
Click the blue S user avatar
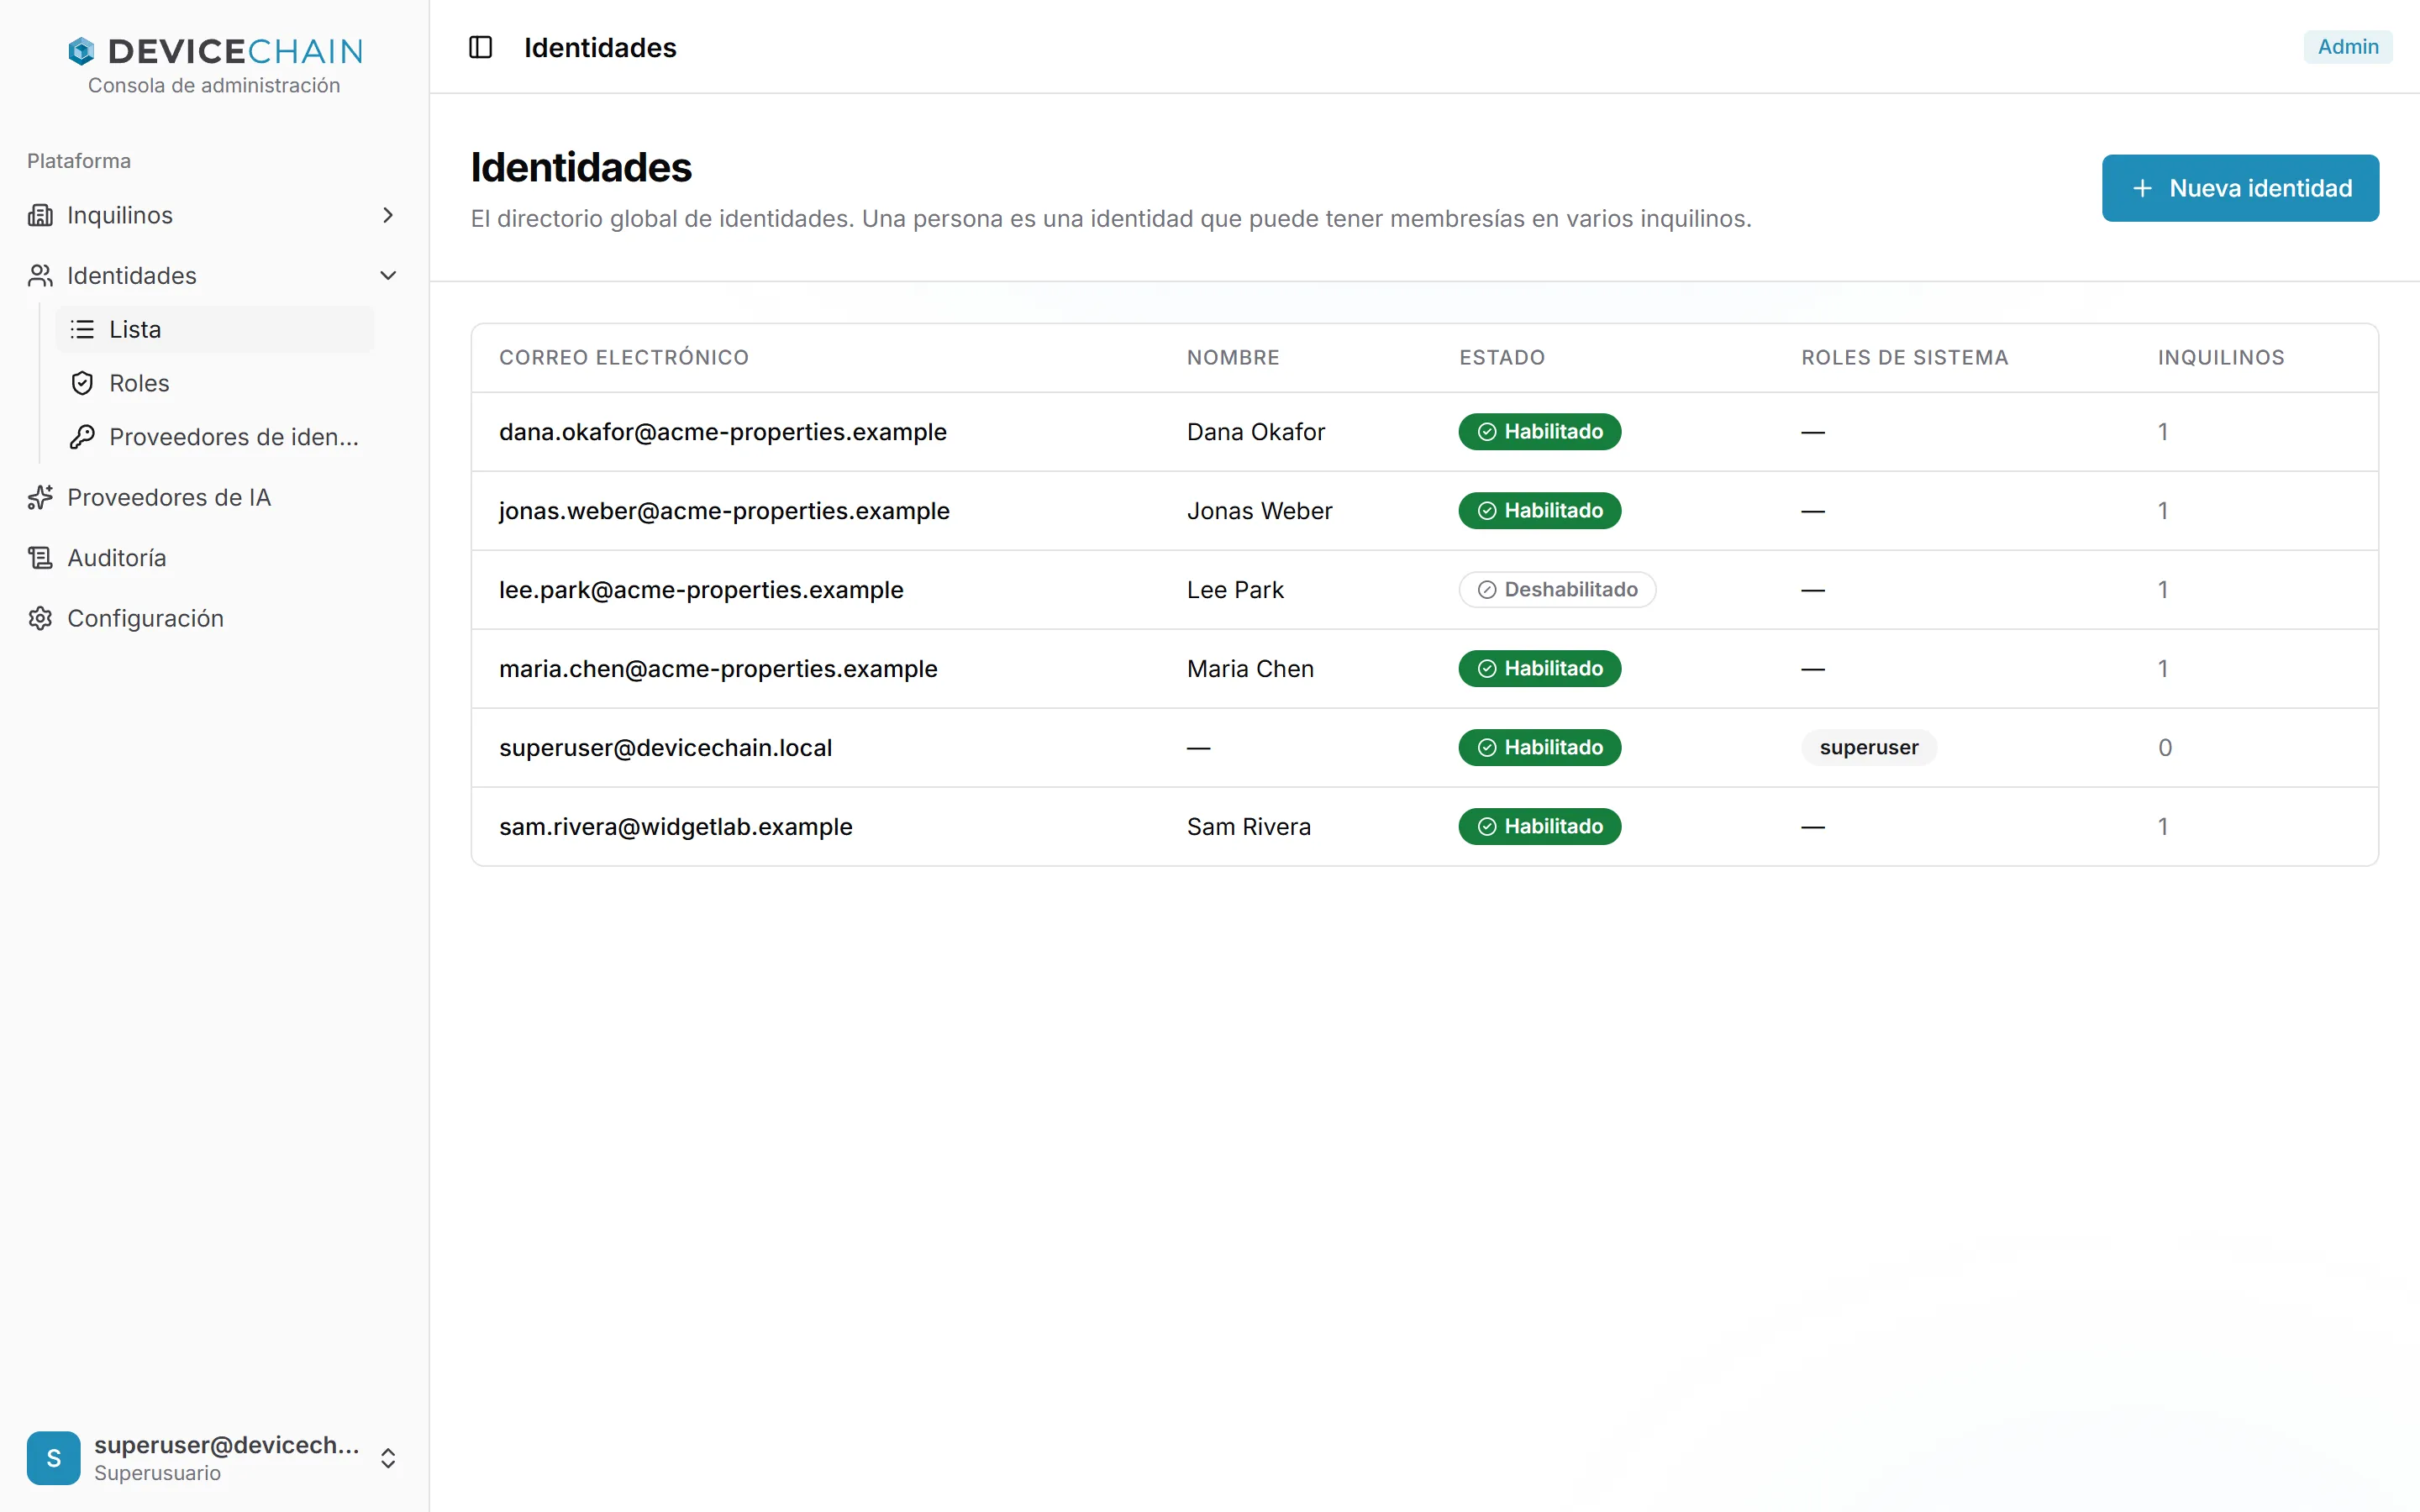coord(53,1457)
